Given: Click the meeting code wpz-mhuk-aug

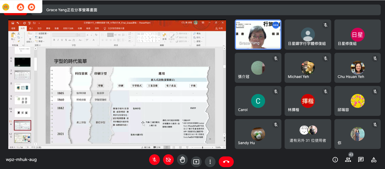Looking at the screenshot, I should 21,160.
